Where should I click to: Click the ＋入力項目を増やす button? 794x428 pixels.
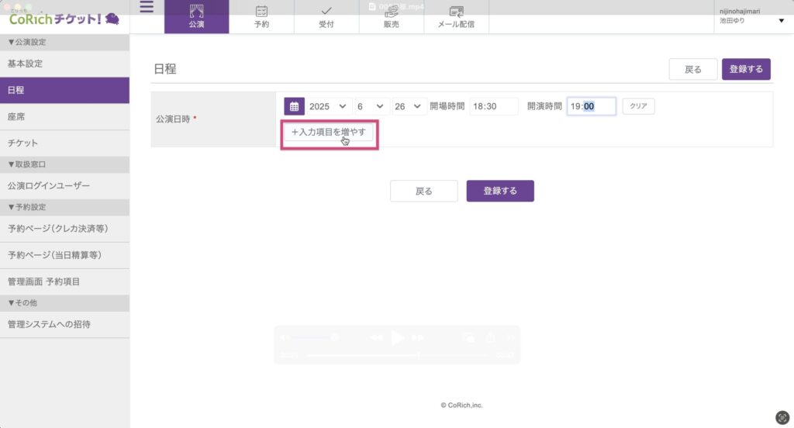(328, 133)
